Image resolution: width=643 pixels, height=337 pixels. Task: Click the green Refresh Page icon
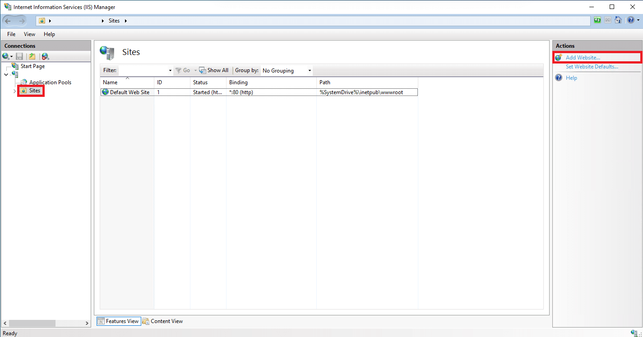tap(597, 20)
